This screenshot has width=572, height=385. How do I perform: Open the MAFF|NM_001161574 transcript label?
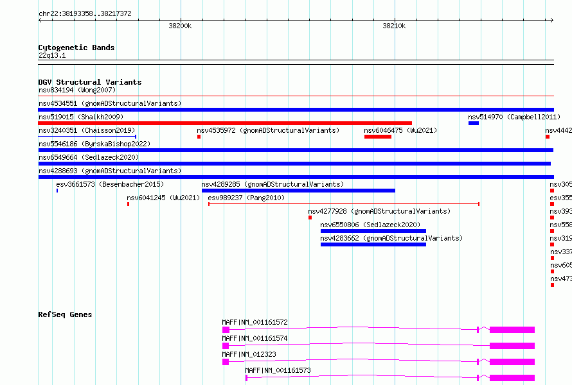[x=255, y=338]
